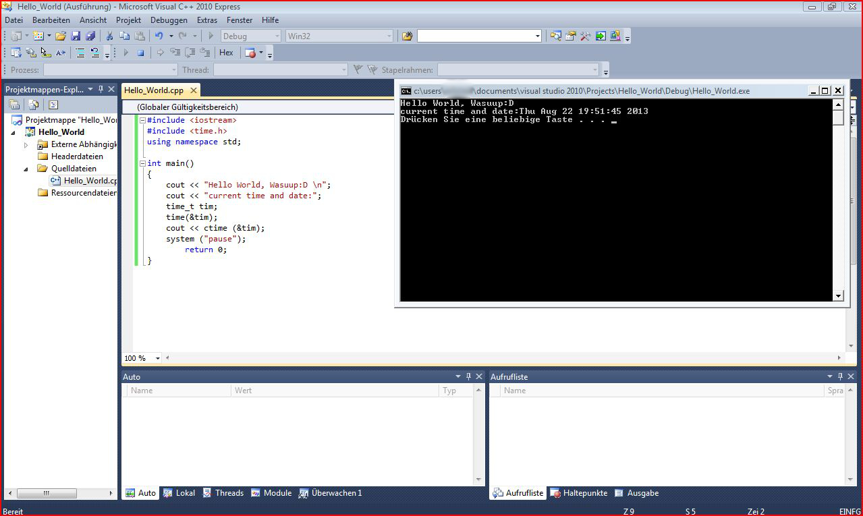Select Hello_World.cpp file in solution tree
Screen dimensions: 863x516
pos(90,181)
